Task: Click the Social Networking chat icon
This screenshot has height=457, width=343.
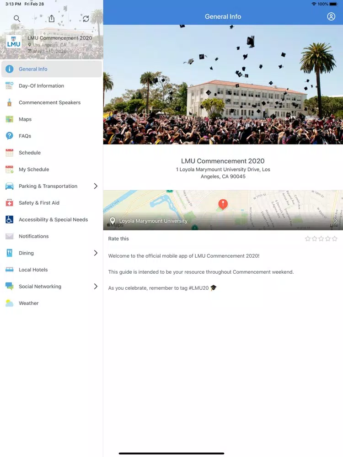Action: click(x=9, y=286)
